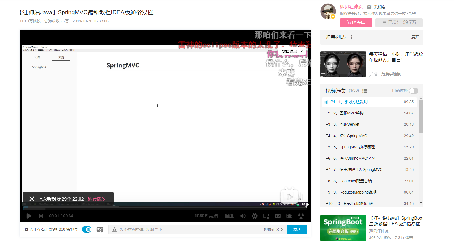
Task: Click the playlist scrollbar up arrow
Action: [x=421, y=99]
